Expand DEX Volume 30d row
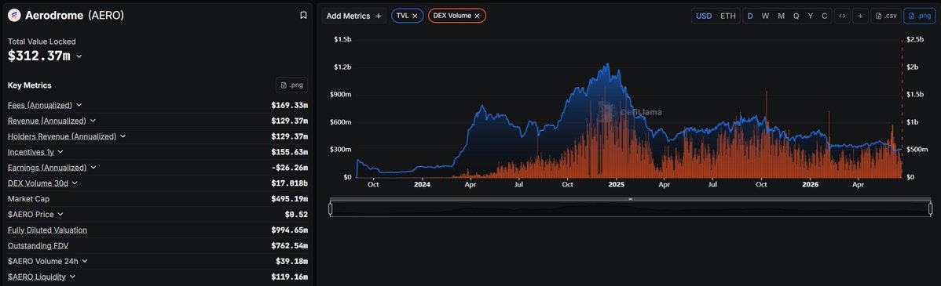This screenshot has width=941, height=286. coord(75,183)
